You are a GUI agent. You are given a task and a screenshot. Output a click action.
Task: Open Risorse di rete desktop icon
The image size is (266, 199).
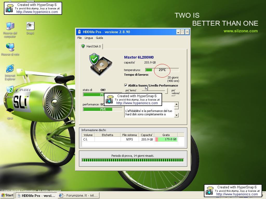click(x=10, y=49)
